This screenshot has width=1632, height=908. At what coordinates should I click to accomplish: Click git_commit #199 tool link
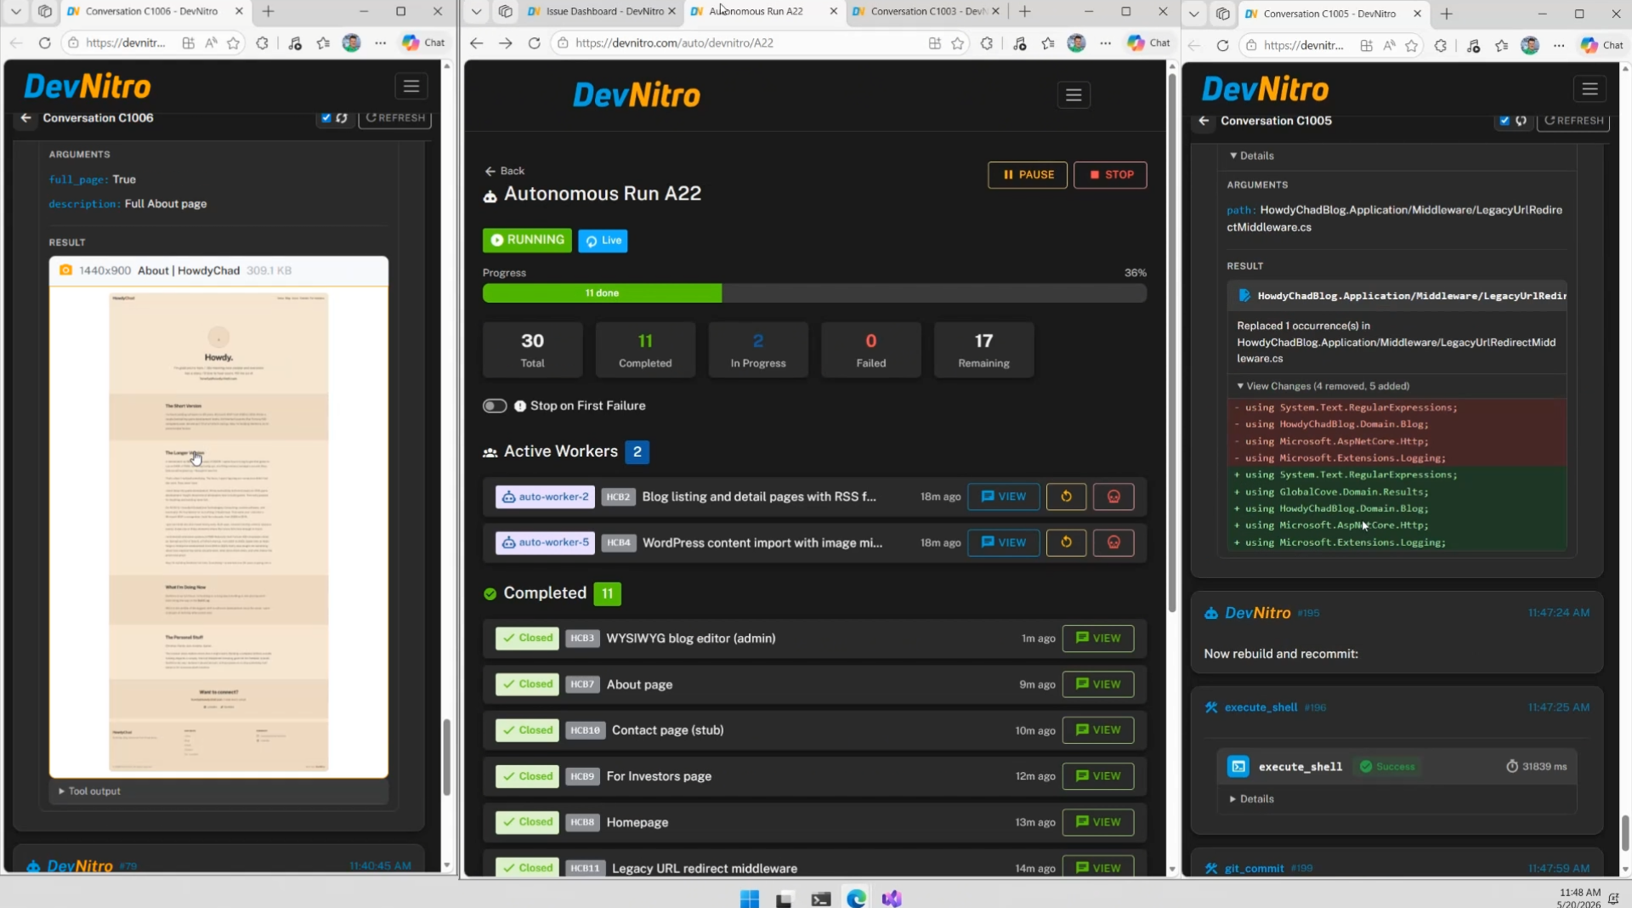(1254, 868)
